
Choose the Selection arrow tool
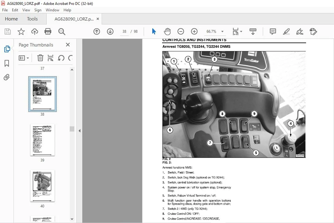(x=154, y=32)
